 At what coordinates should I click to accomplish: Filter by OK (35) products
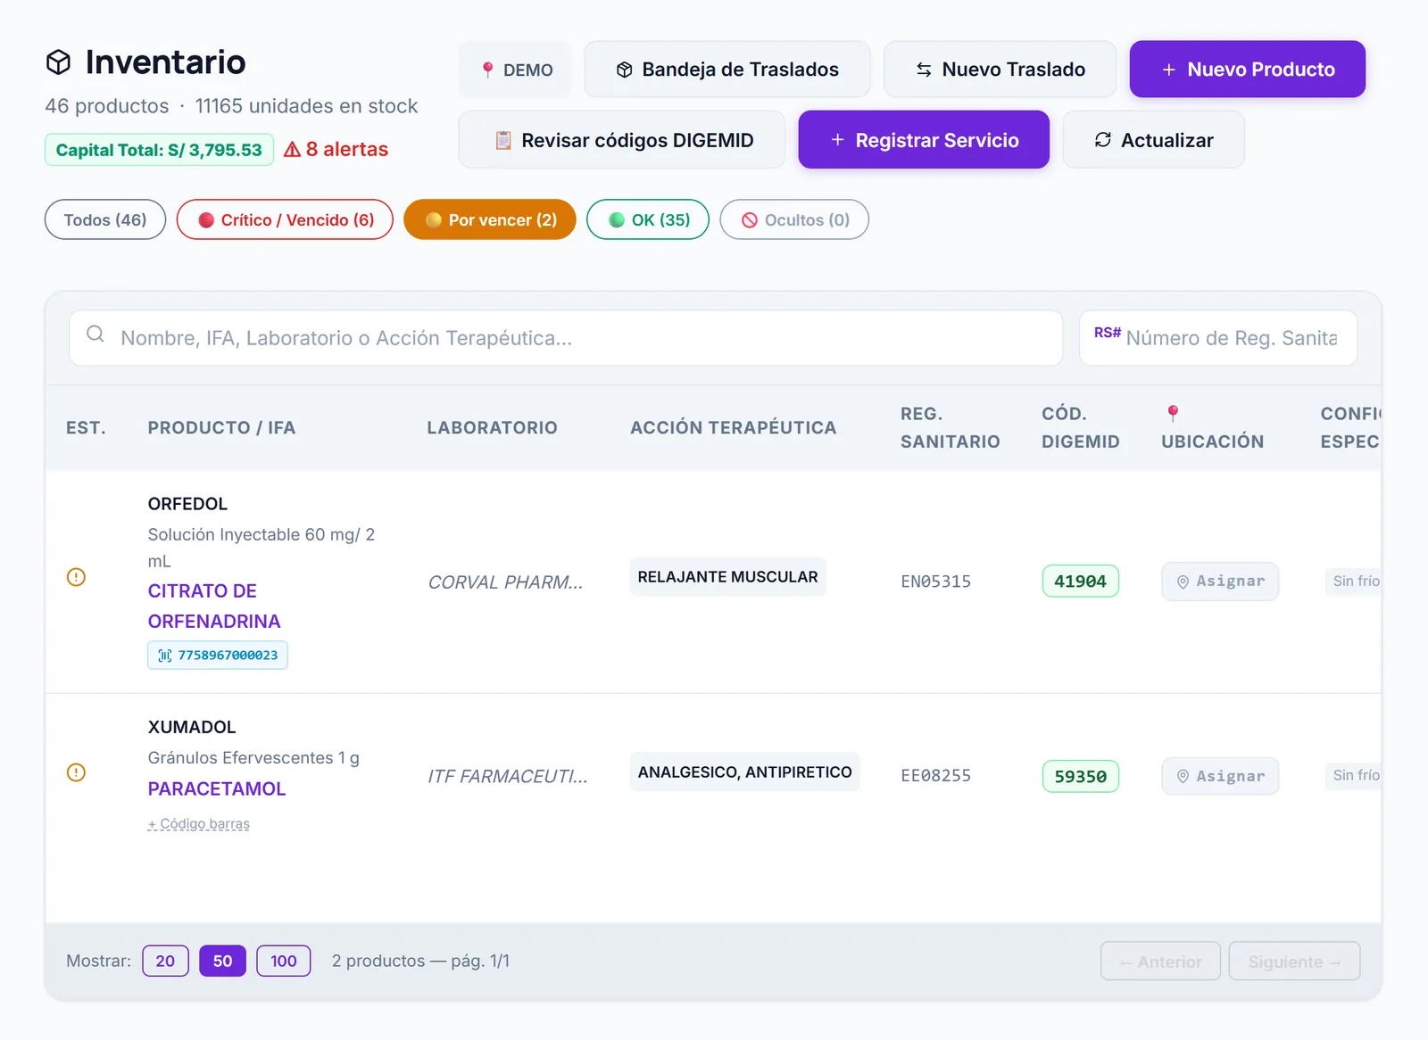pyautogui.click(x=648, y=220)
